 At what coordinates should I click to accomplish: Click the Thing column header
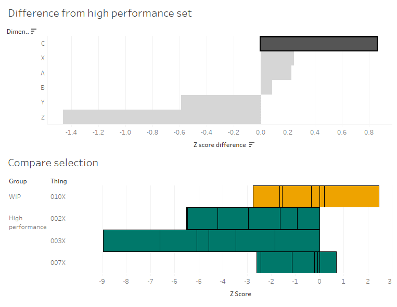[x=58, y=181]
